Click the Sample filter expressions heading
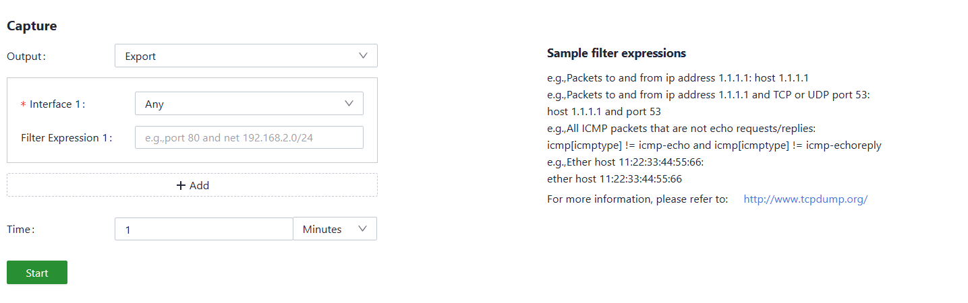Viewport: 968px width, 303px height. (616, 53)
